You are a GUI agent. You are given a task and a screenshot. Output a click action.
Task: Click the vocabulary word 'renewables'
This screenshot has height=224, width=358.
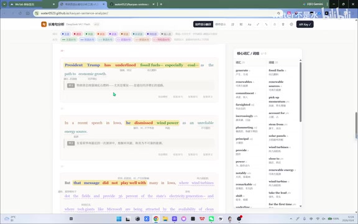(244, 82)
